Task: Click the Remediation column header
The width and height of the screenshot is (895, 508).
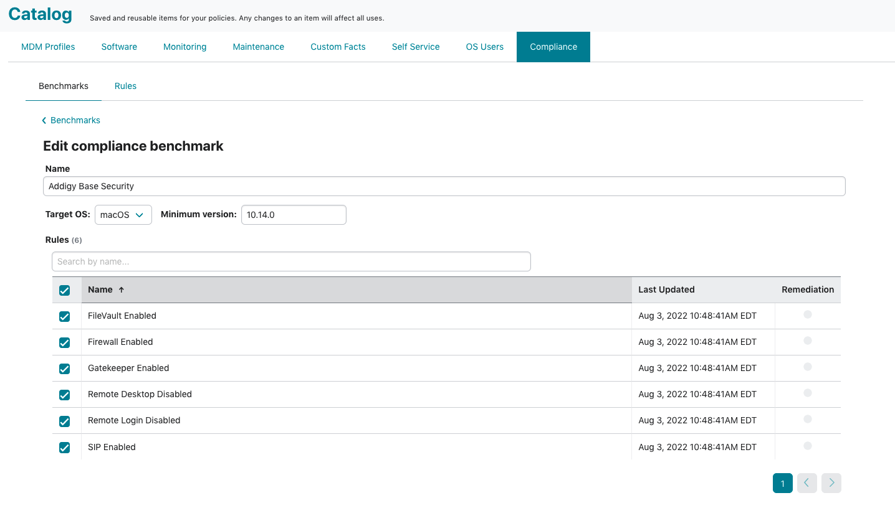Action: (808, 289)
